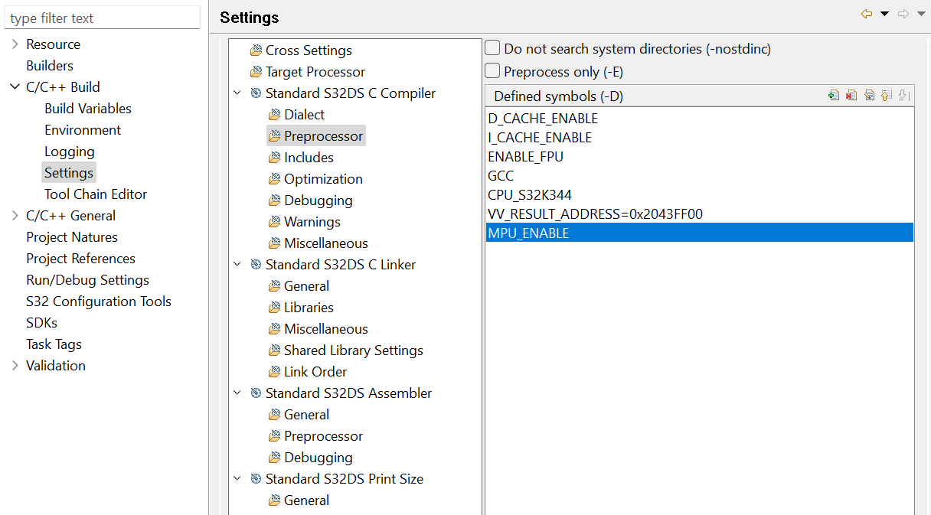Click the C Compiler Debugging page icon

click(x=274, y=200)
